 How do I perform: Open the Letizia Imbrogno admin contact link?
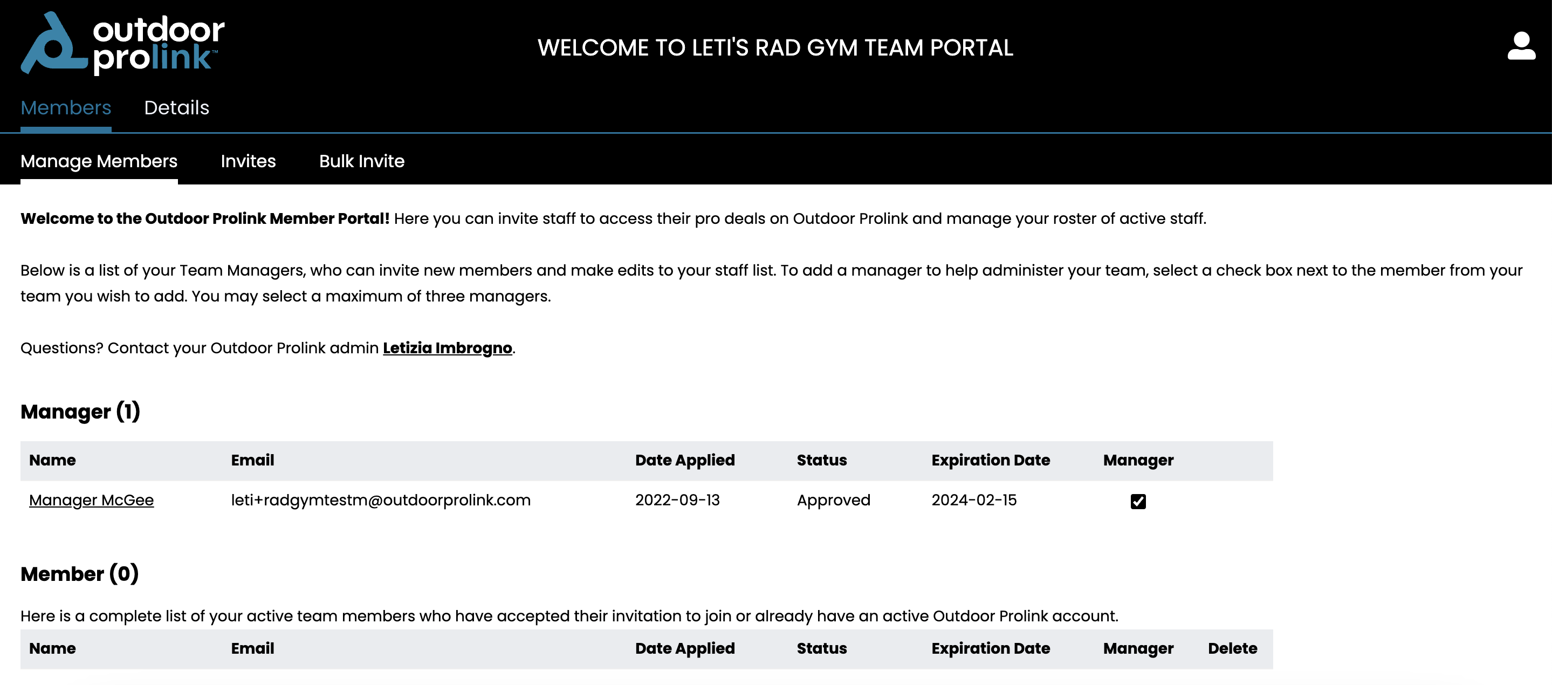point(447,348)
